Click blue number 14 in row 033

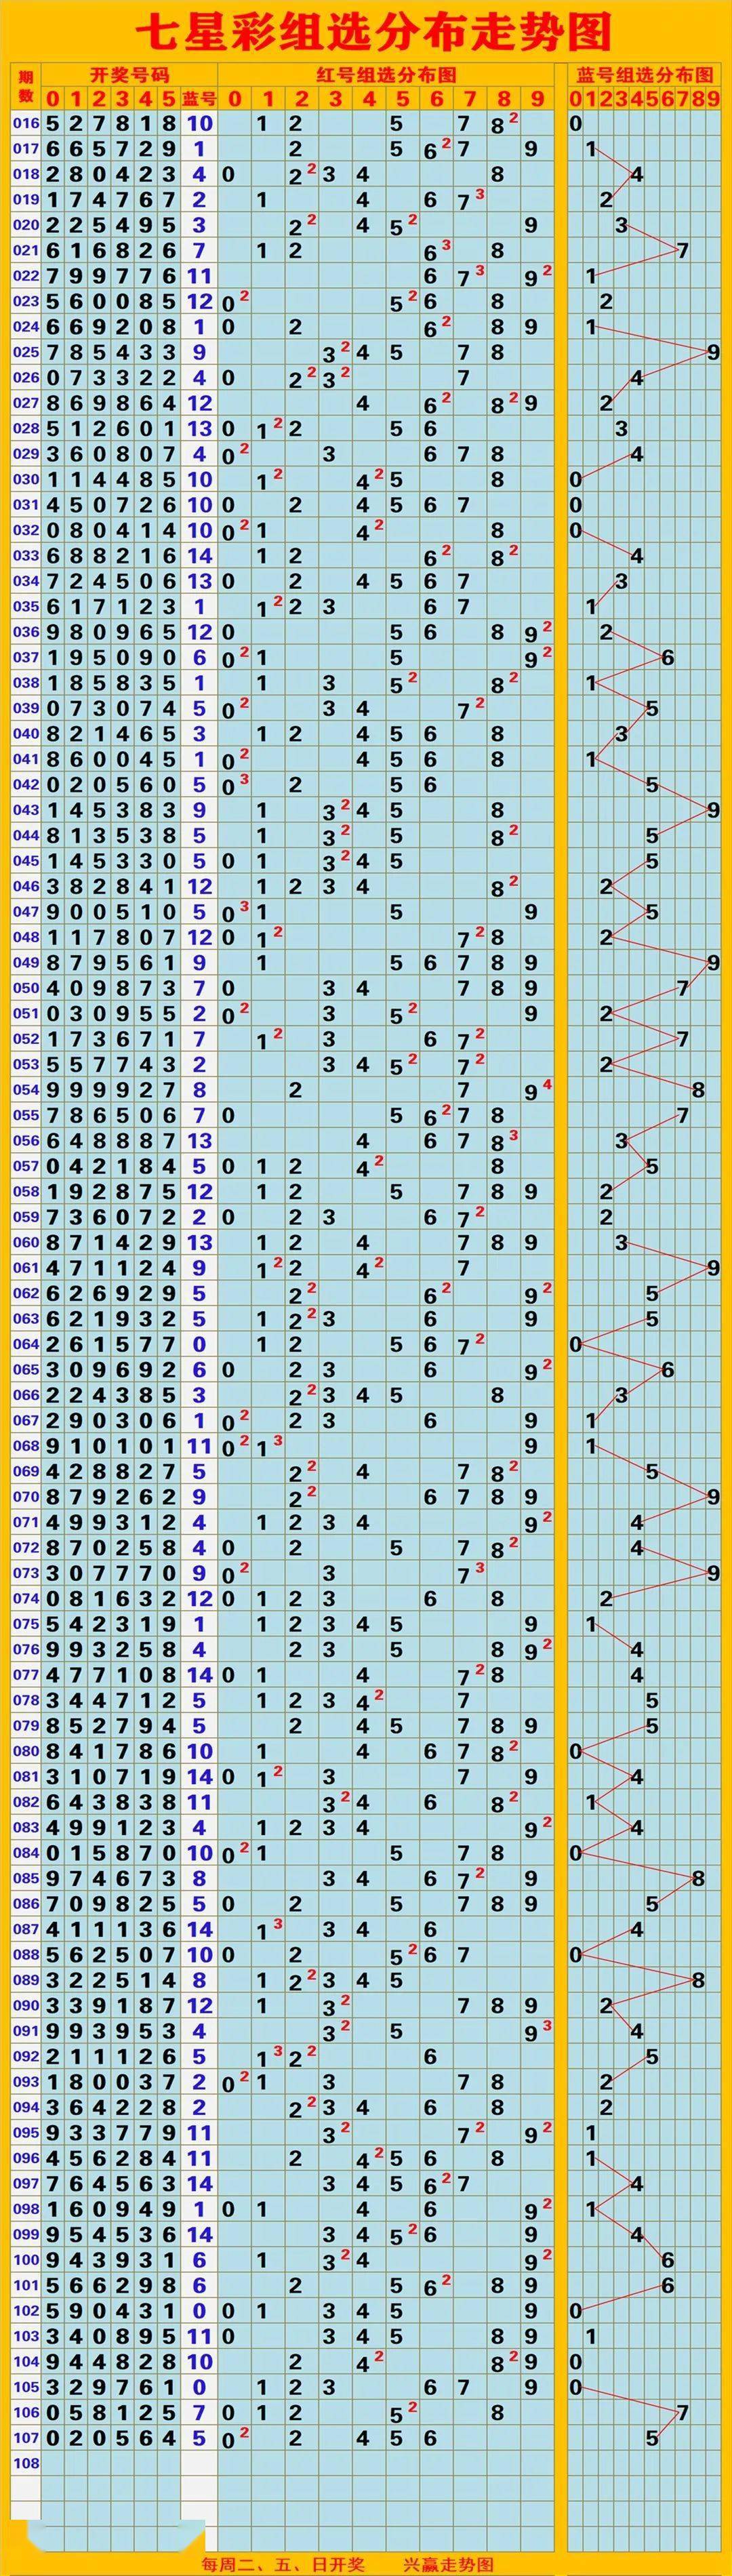(x=199, y=556)
